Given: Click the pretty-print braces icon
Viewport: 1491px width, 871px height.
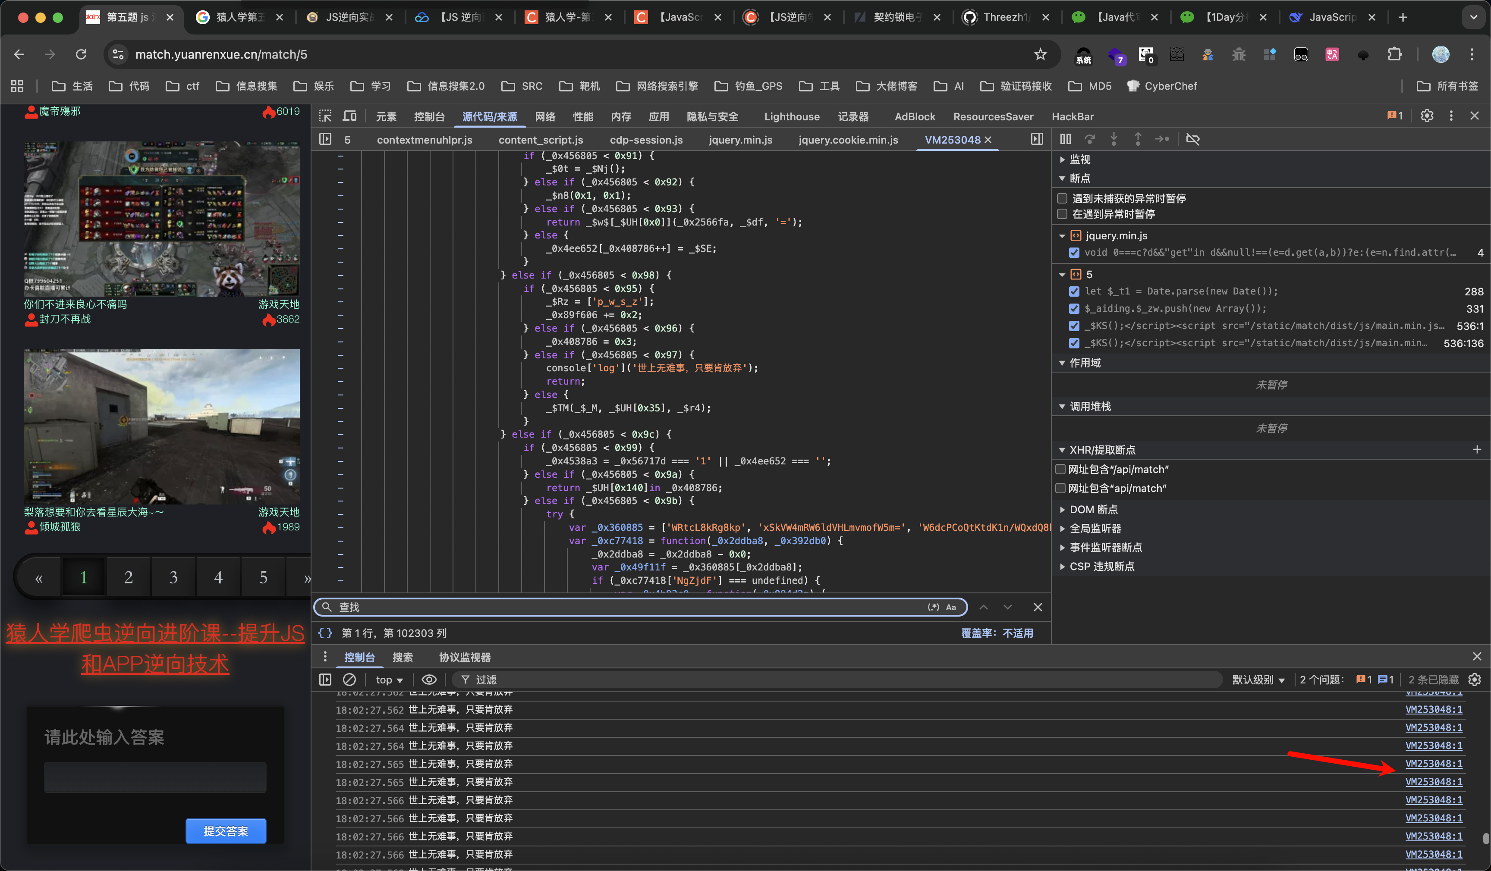Looking at the screenshot, I should click(x=325, y=633).
